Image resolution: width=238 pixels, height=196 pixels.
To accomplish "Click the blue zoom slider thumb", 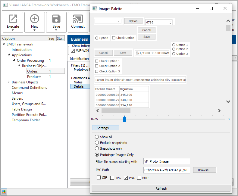I will [x=124, y=119].
